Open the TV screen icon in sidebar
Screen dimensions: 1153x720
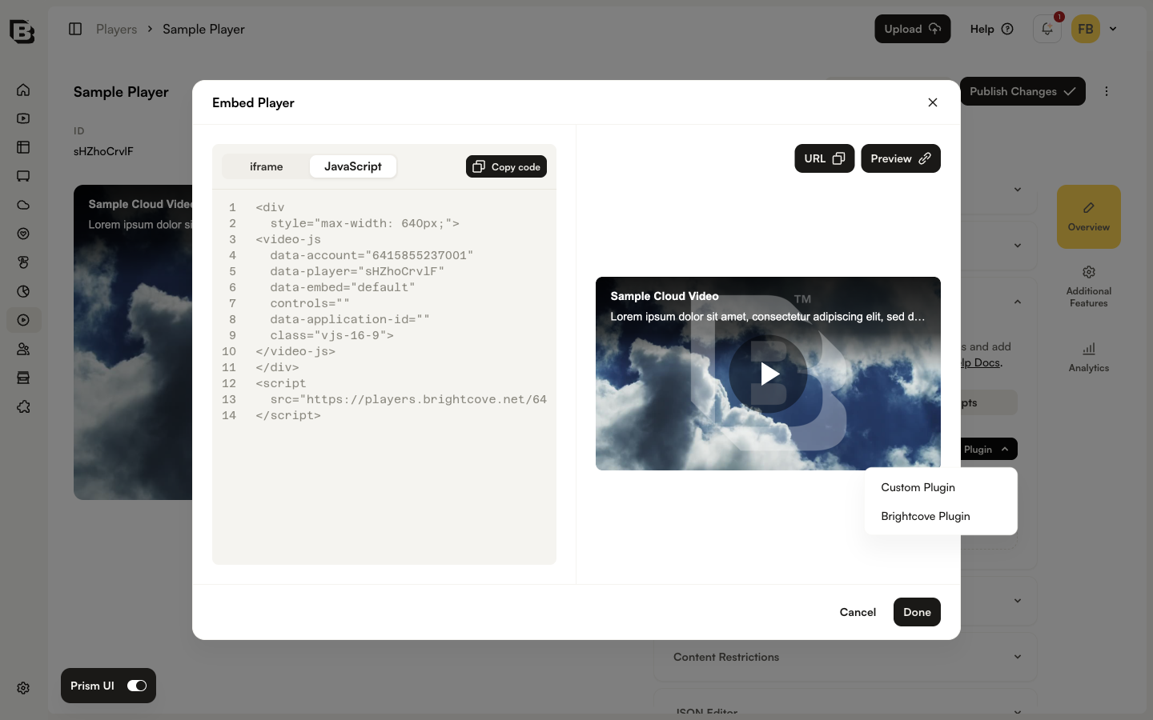click(x=23, y=176)
